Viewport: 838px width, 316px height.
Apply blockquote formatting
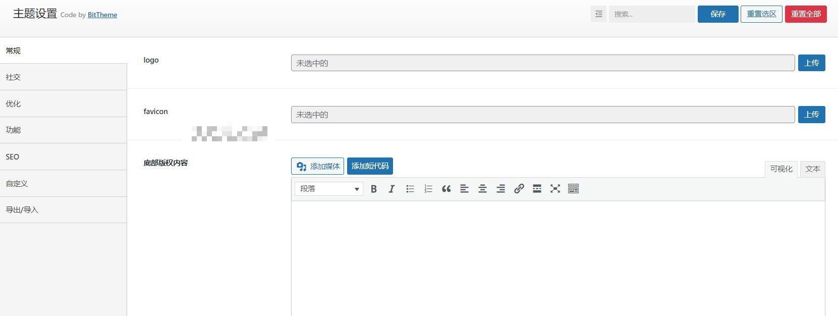point(446,189)
